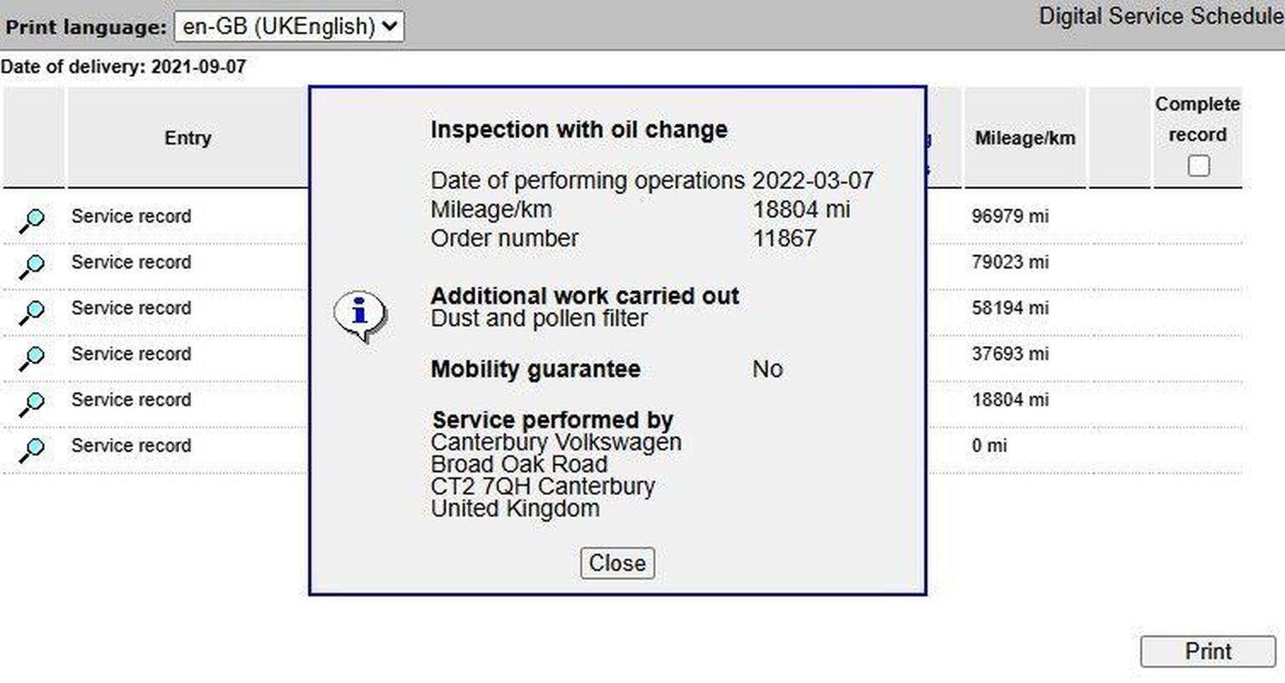
Task: Click the Entry column header
Action: click(187, 138)
